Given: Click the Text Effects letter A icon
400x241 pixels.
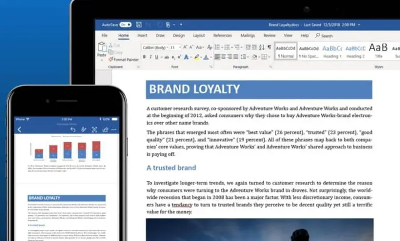Looking at the screenshot, I should (186, 57).
